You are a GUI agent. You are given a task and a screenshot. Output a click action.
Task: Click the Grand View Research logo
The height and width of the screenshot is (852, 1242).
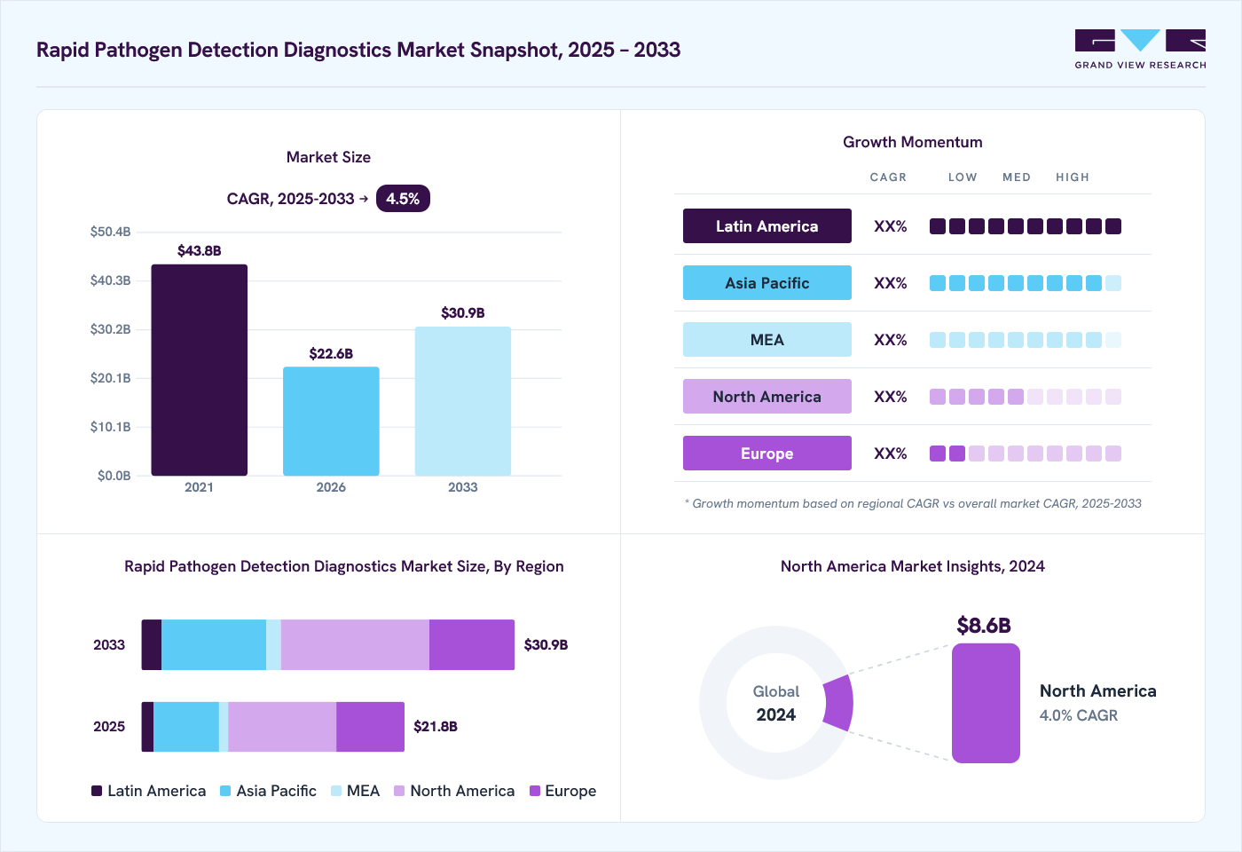click(1140, 50)
